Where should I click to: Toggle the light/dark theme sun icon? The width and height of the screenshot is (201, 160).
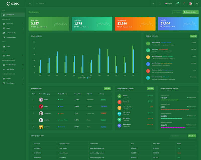(153, 4)
